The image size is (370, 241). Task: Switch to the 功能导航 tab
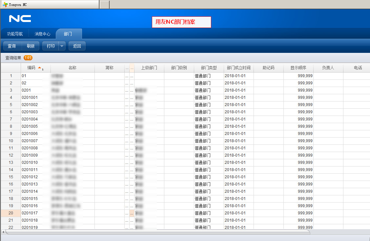tap(15, 34)
